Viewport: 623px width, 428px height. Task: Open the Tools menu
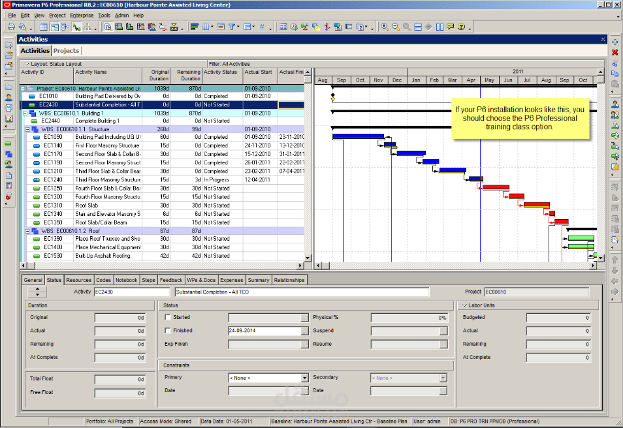(x=104, y=16)
